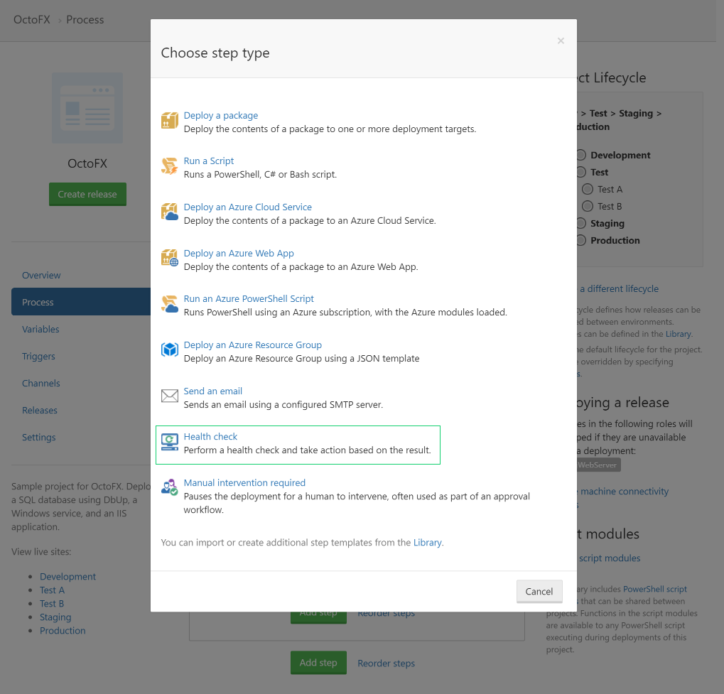Open the Triggers tab
This screenshot has width=724, height=694.
[x=39, y=356]
